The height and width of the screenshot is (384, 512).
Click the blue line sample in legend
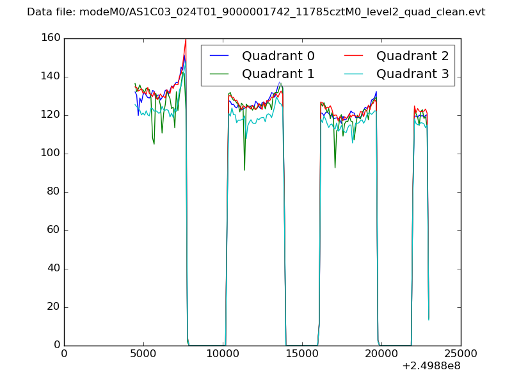[x=220, y=56]
